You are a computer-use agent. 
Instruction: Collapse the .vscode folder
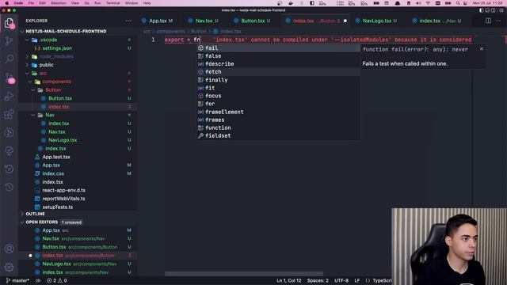(x=27, y=40)
